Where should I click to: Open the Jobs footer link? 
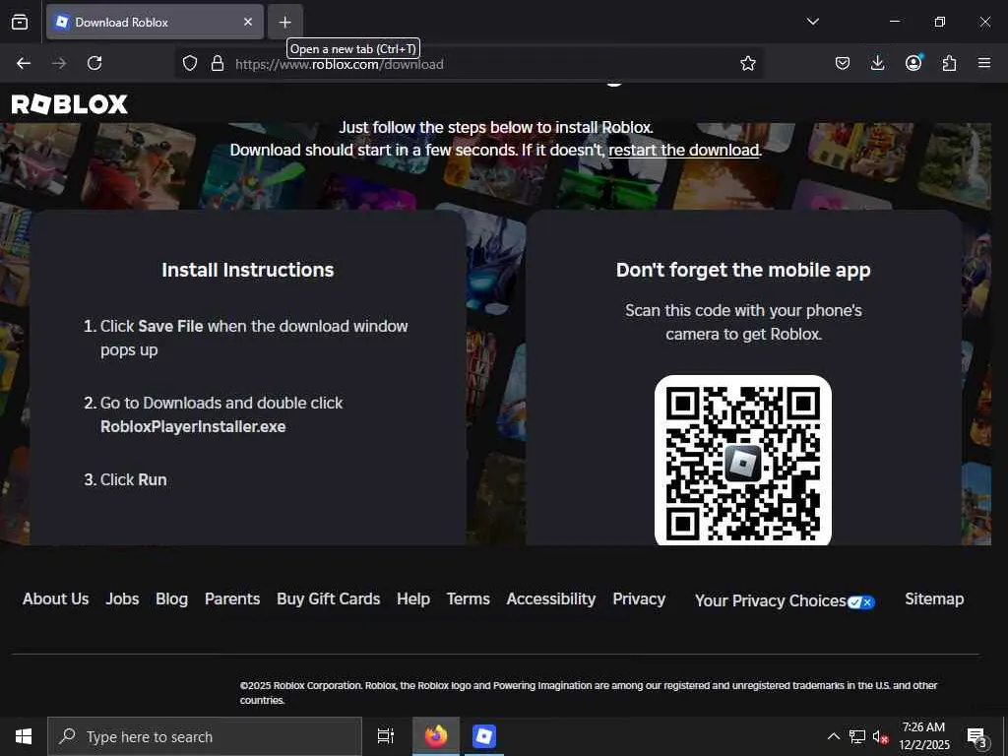click(x=122, y=598)
